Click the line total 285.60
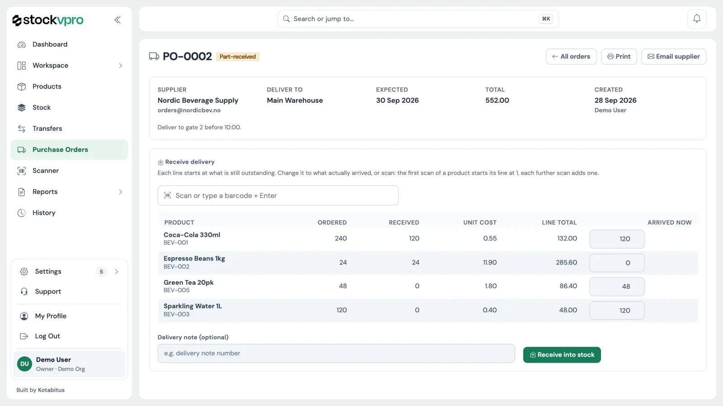This screenshot has height=406, width=723. click(x=566, y=263)
